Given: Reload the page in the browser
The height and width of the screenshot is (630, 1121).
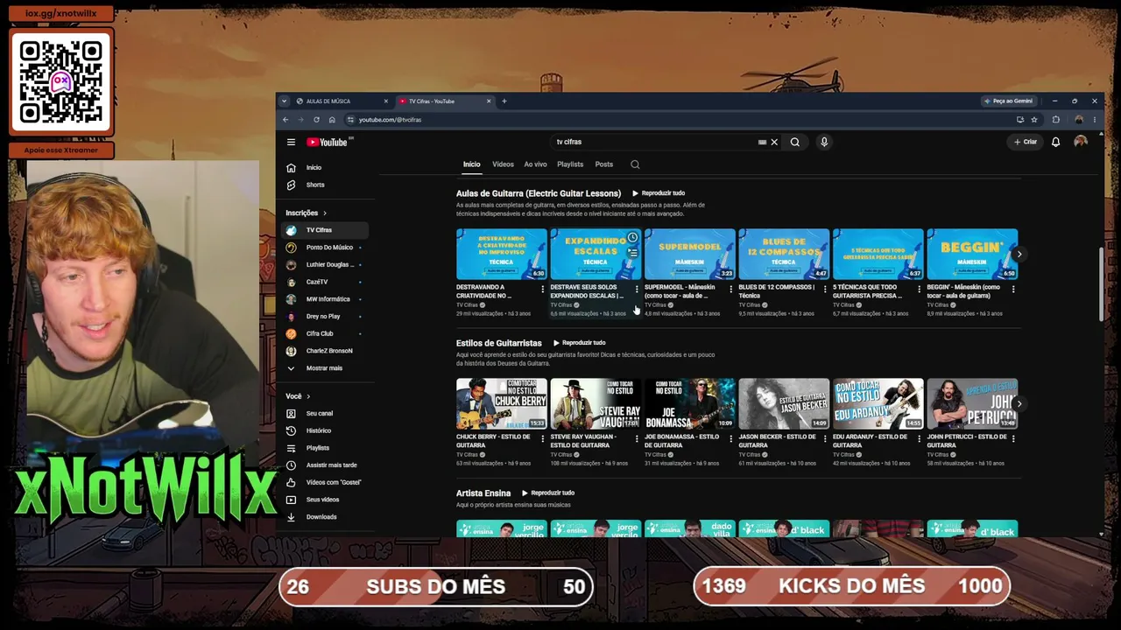Looking at the screenshot, I should pos(316,120).
